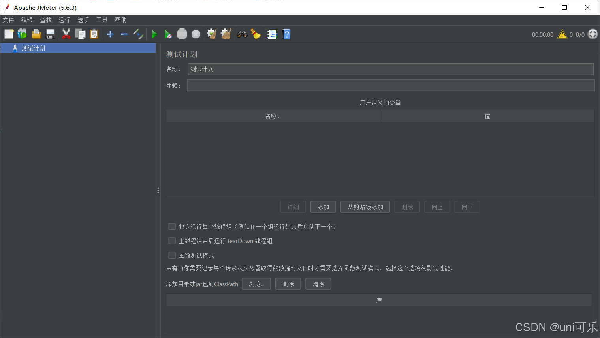Click the 详细 button
The width and height of the screenshot is (600, 338).
(x=293, y=207)
